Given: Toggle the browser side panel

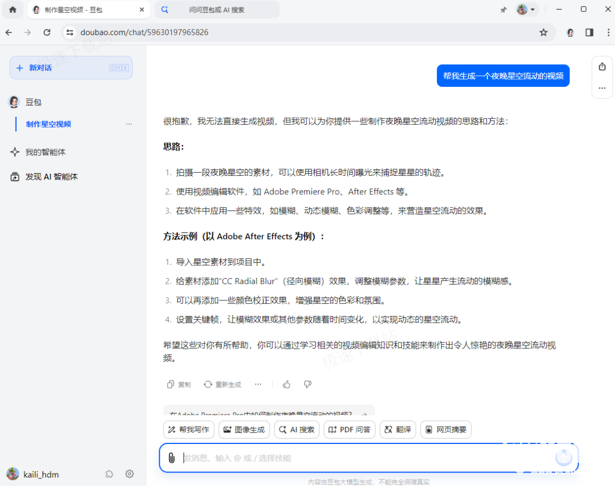Looking at the screenshot, I should point(589,32).
